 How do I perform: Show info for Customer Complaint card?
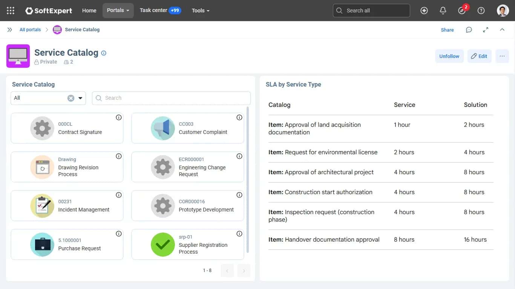(239, 117)
